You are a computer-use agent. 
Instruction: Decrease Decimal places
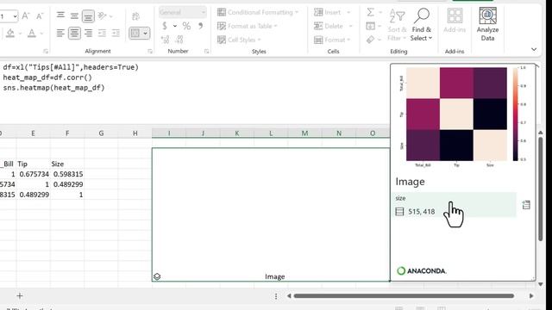coord(179,40)
